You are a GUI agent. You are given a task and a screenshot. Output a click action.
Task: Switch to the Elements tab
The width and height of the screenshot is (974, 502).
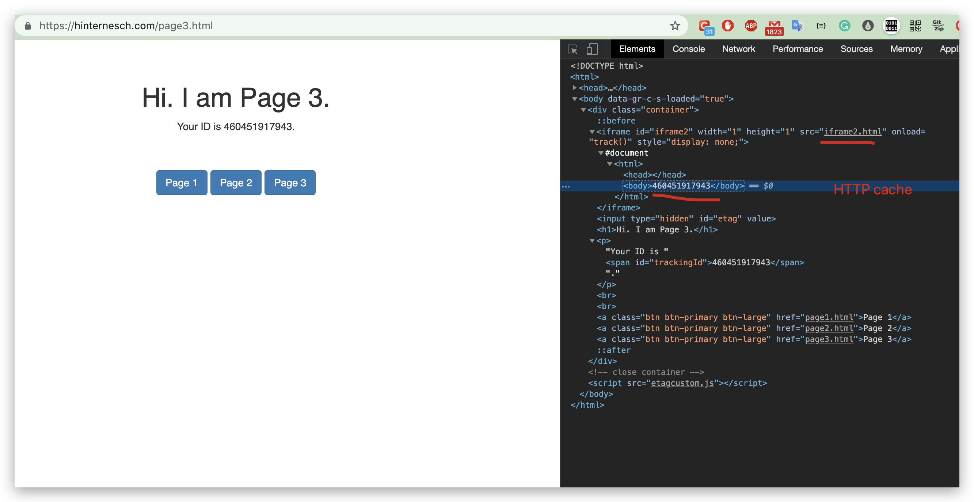coord(637,49)
